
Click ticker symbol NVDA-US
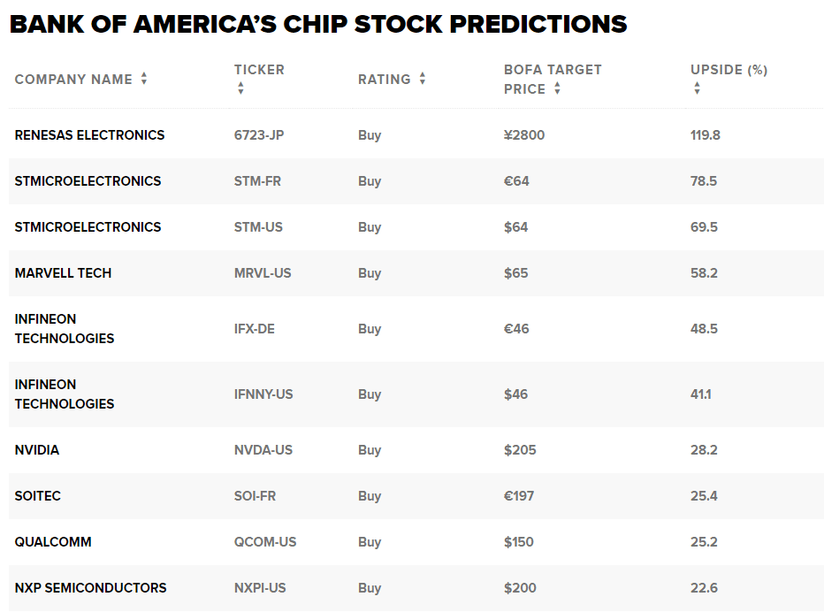pyautogui.click(x=263, y=450)
